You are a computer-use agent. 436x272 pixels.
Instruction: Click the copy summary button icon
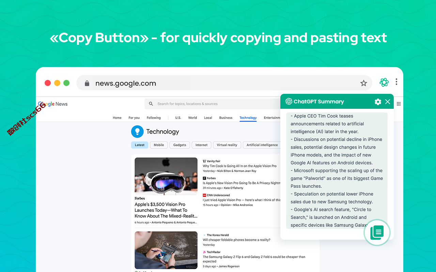coord(377,233)
